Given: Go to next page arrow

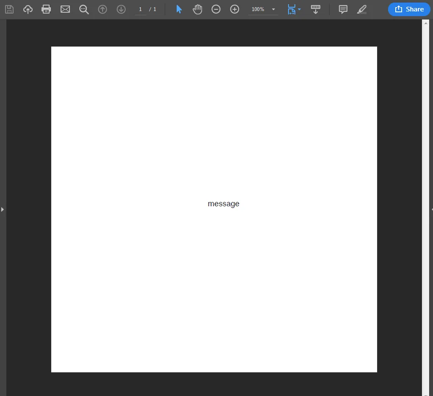Looking at the screenshot, I should 121,9.
